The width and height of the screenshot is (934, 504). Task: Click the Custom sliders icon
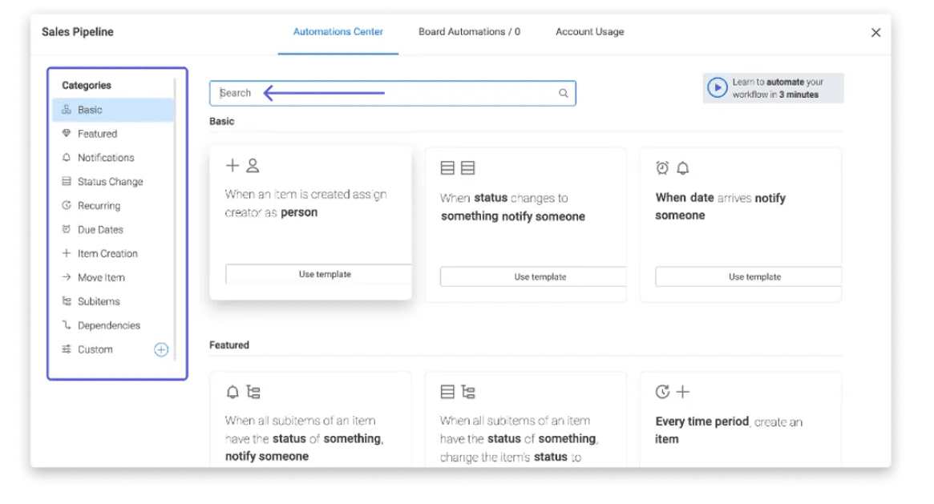(66, 349)
